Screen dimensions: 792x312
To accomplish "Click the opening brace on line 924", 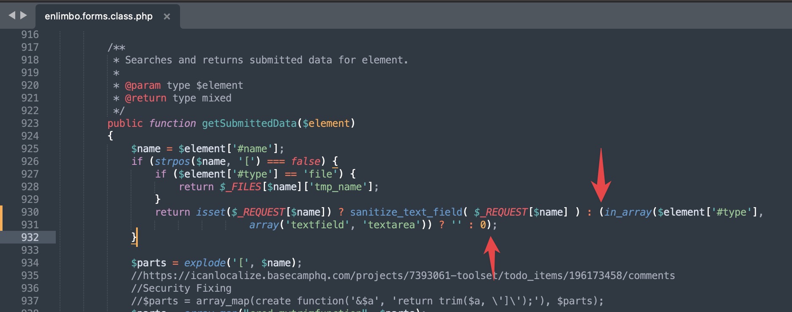I will (110, 136).
